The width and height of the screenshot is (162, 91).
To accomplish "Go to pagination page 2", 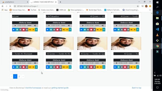I will [x=19, y=77].
